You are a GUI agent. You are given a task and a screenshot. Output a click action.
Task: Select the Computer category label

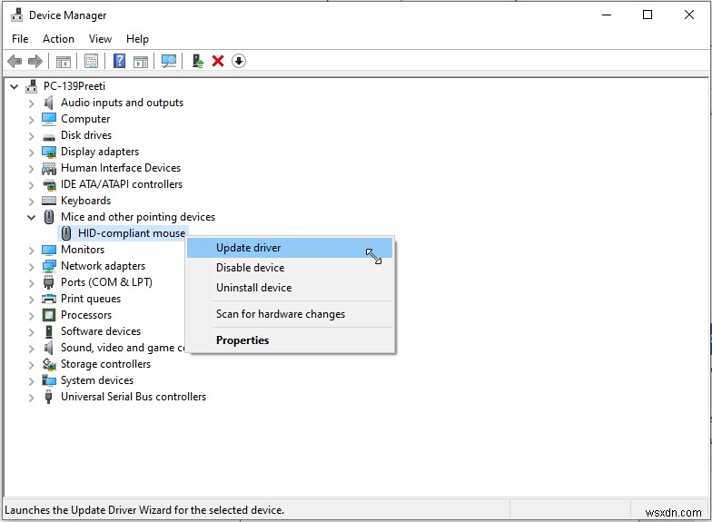click(x=85, y=119)
